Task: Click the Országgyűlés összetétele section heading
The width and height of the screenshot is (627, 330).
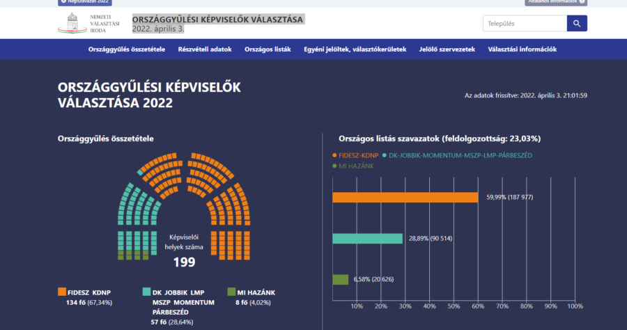Action: point(106,139)
